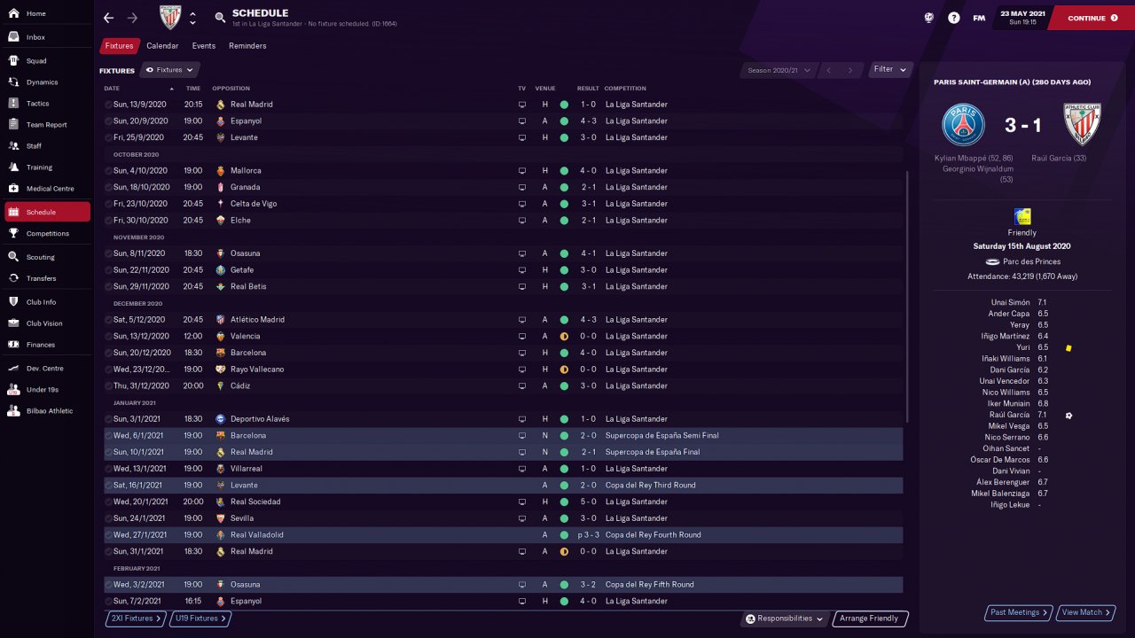Toggle the marker beside Sat, 5/12/2020 fixture
This screenshot has width=1135, height=638.
108,320
